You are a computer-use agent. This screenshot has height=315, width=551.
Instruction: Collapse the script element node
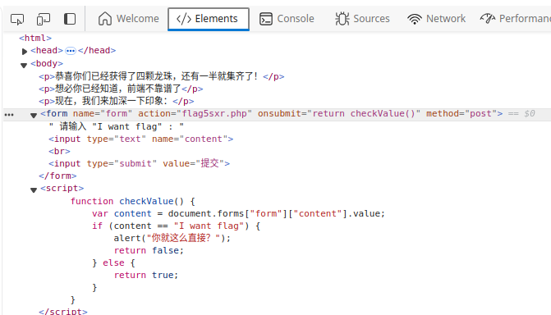click(x=34, y=189)
